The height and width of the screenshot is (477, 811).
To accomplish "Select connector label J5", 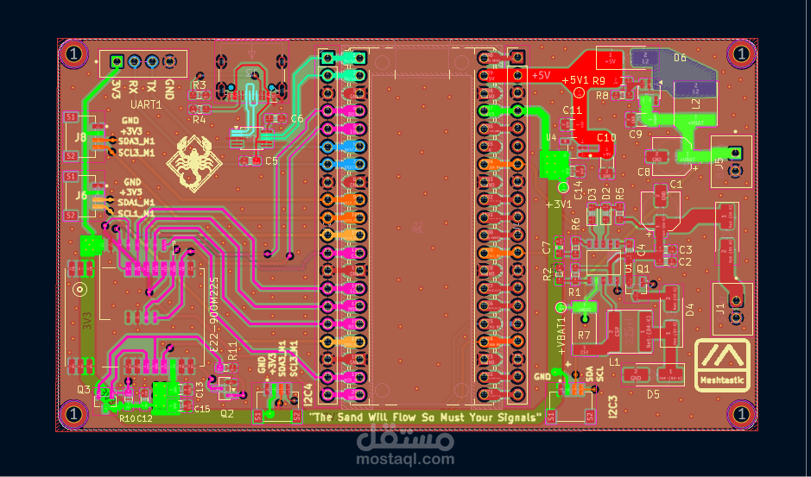I will [718, 165].
